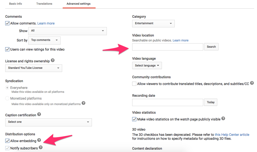View help about Monetized platforms
Screen dimensions: 257x152
tap(84, 103)
